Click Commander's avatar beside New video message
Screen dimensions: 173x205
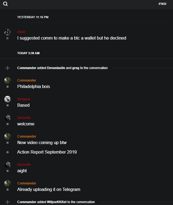point(8,136)
